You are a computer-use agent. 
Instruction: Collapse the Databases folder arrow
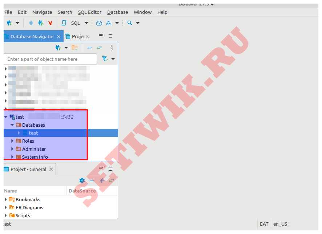pos(12,125)
